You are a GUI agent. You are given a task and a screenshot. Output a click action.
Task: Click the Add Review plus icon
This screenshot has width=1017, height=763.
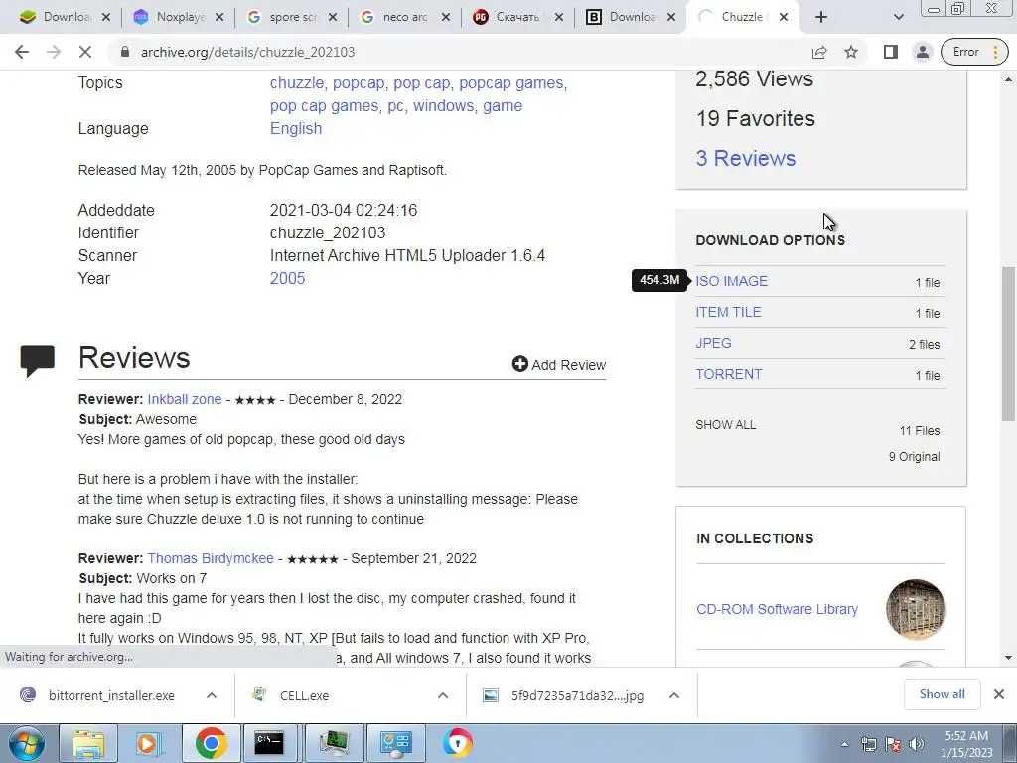pos(520,364)
